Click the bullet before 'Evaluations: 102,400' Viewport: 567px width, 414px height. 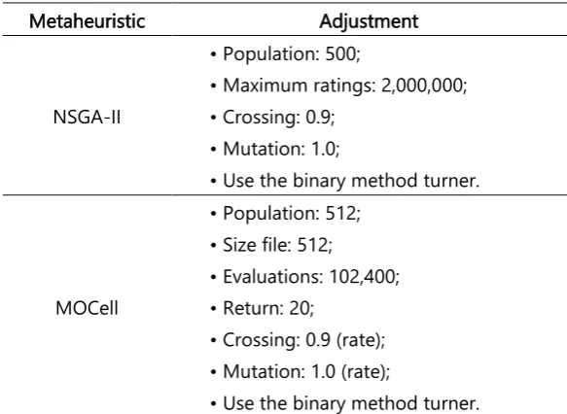[213, 277]
